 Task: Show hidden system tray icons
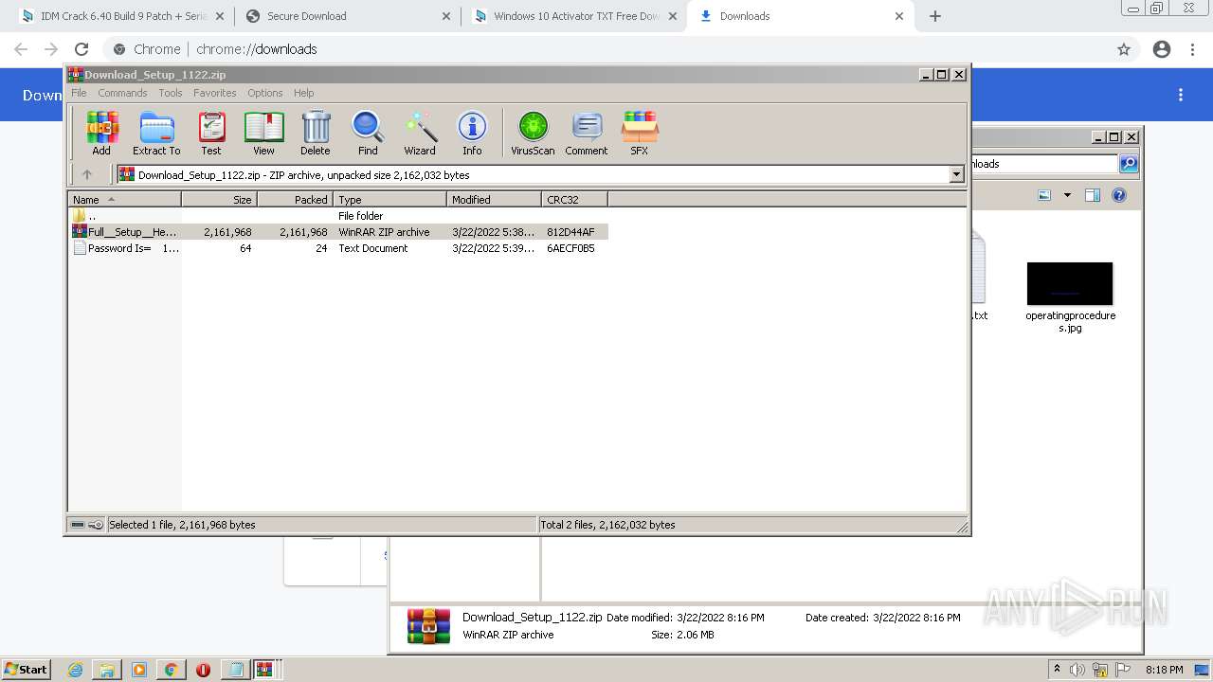tap(1057, 669)
